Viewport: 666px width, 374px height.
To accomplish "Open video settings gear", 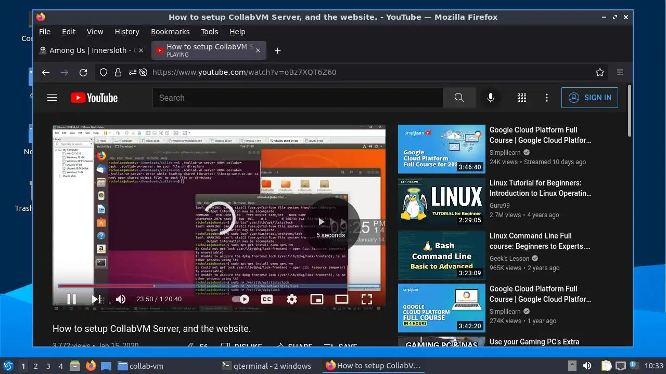I will pos(292,299).
